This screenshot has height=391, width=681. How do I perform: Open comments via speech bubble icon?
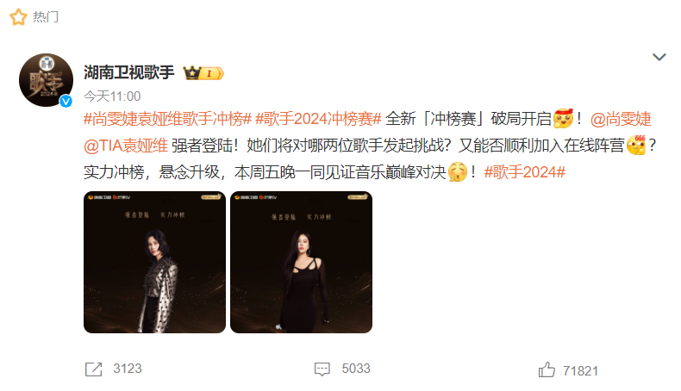[322, 369]
